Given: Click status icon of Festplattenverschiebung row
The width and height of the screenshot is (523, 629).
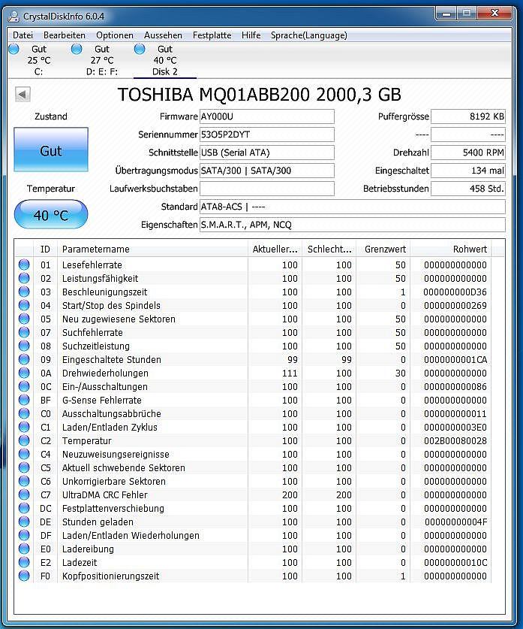Looking at the screenshot, I should click(x=24, y=508).
